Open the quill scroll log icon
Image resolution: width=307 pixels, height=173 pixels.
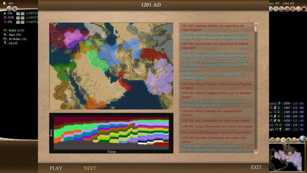pos(9,8)
